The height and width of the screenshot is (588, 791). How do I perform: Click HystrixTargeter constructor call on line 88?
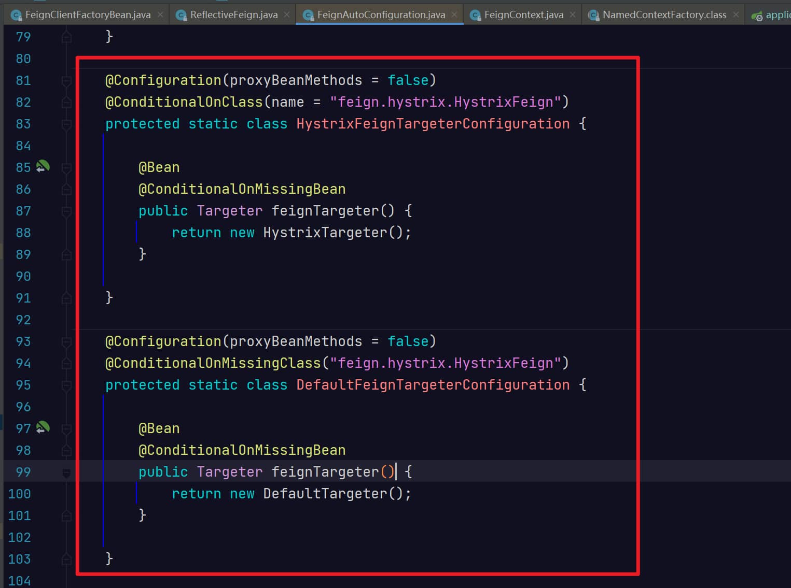325,233
